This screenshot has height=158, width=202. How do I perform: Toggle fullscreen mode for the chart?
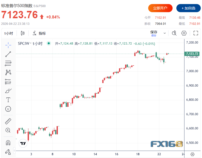196,33
